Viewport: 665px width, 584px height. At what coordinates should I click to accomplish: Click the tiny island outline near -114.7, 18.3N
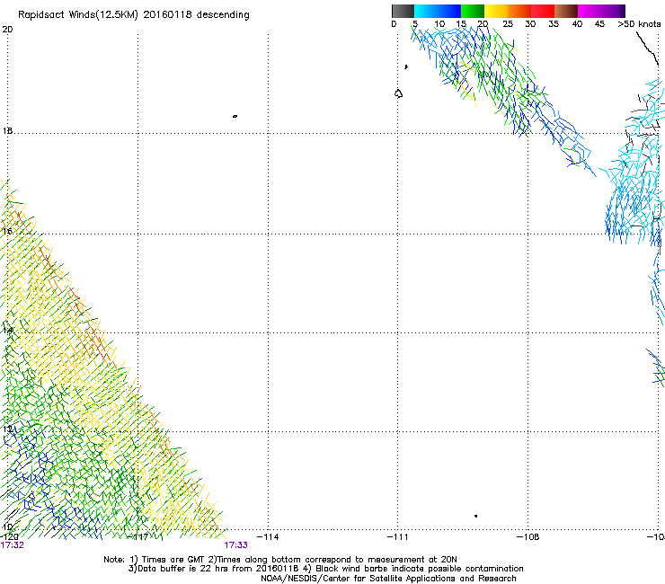click(235, 116)
